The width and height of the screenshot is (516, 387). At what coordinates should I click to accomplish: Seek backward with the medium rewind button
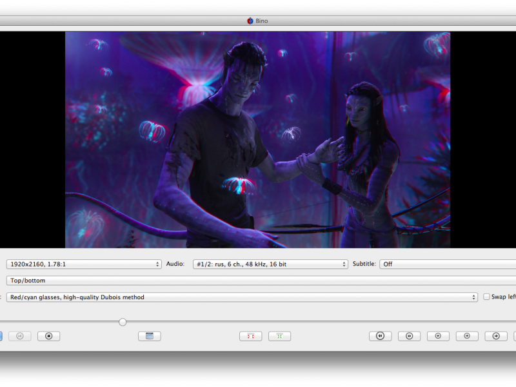coord(409,336)
